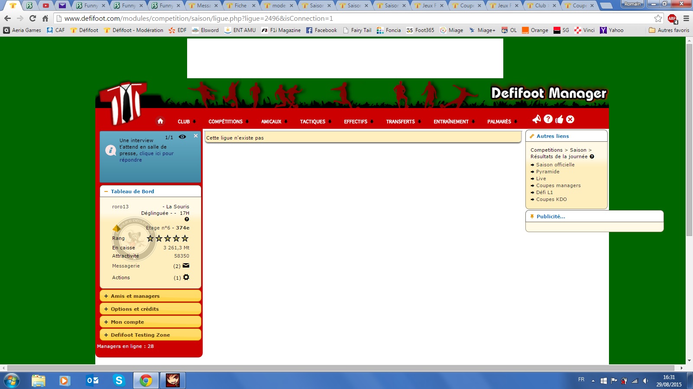Open the Actions gear icon
Viewport: 693px width, 389px height.
coord(186,277)
